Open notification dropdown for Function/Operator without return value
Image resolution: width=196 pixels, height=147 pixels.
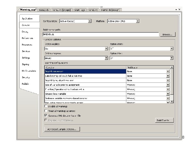click(x=168, y=89)
